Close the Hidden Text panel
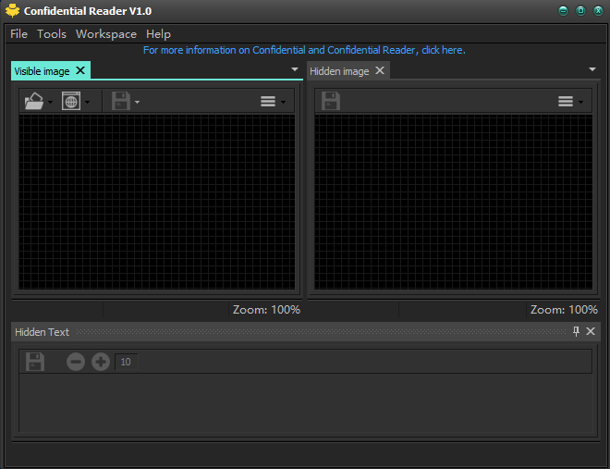Screen dimensions: 610x469 pyautogui.click(x=592, y=331)
